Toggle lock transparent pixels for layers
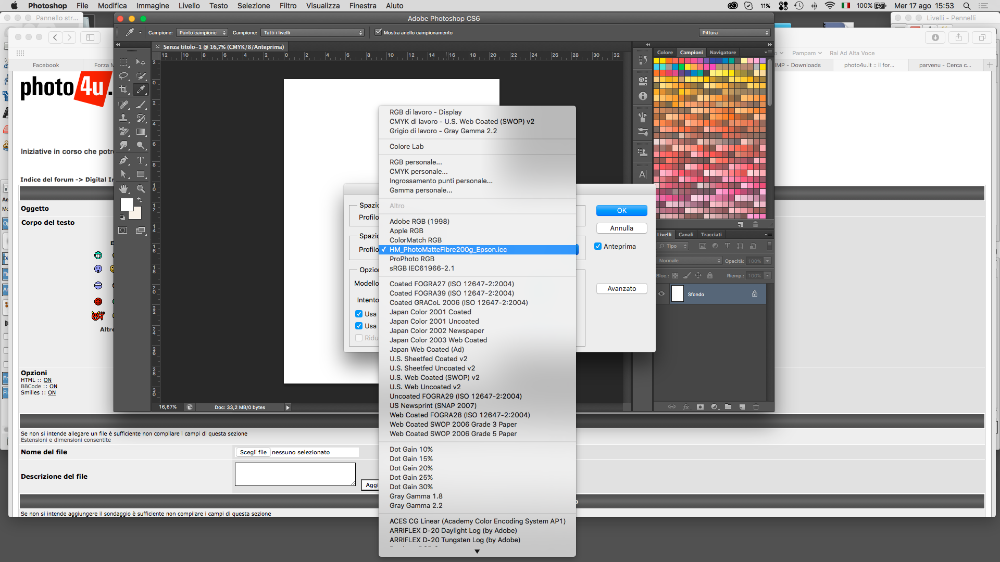This screenshot has height=562, width=1000. (x=676, y=276)
